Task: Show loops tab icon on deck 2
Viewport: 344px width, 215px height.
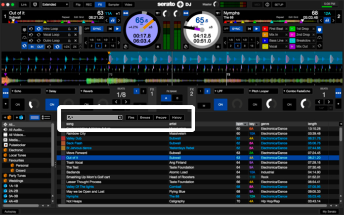Action: (x=319, y=46)
